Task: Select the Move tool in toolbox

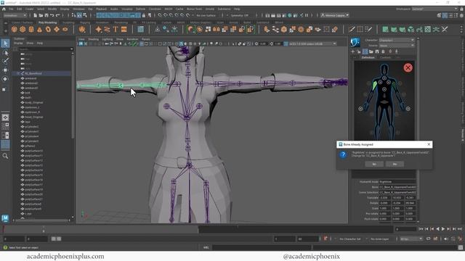Action: pyautogui.click(x=5, y=70)
